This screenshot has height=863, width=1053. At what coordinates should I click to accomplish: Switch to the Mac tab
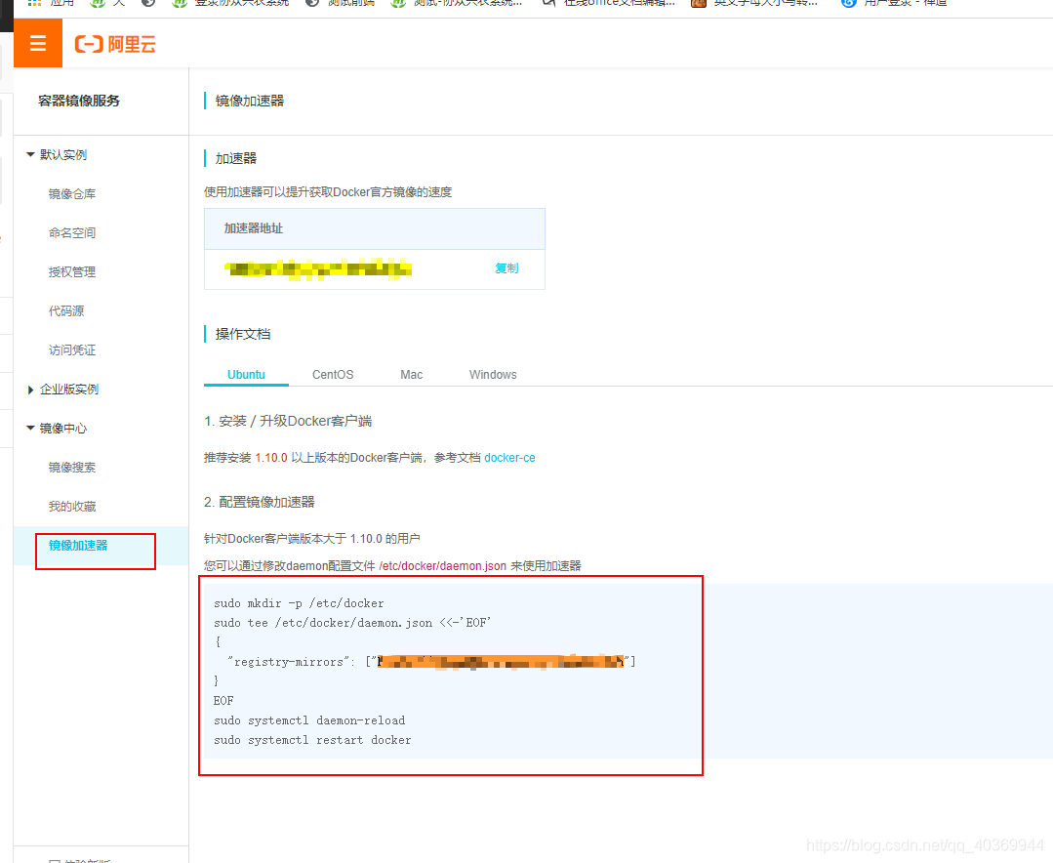click(411, 374)
